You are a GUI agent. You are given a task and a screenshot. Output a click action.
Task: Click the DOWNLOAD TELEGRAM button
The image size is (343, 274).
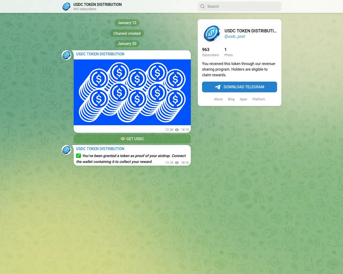coord(240,87)
